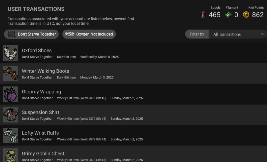Click the 862 Klei Points value
Screen dimensions: 267x162
click(258, 15)
